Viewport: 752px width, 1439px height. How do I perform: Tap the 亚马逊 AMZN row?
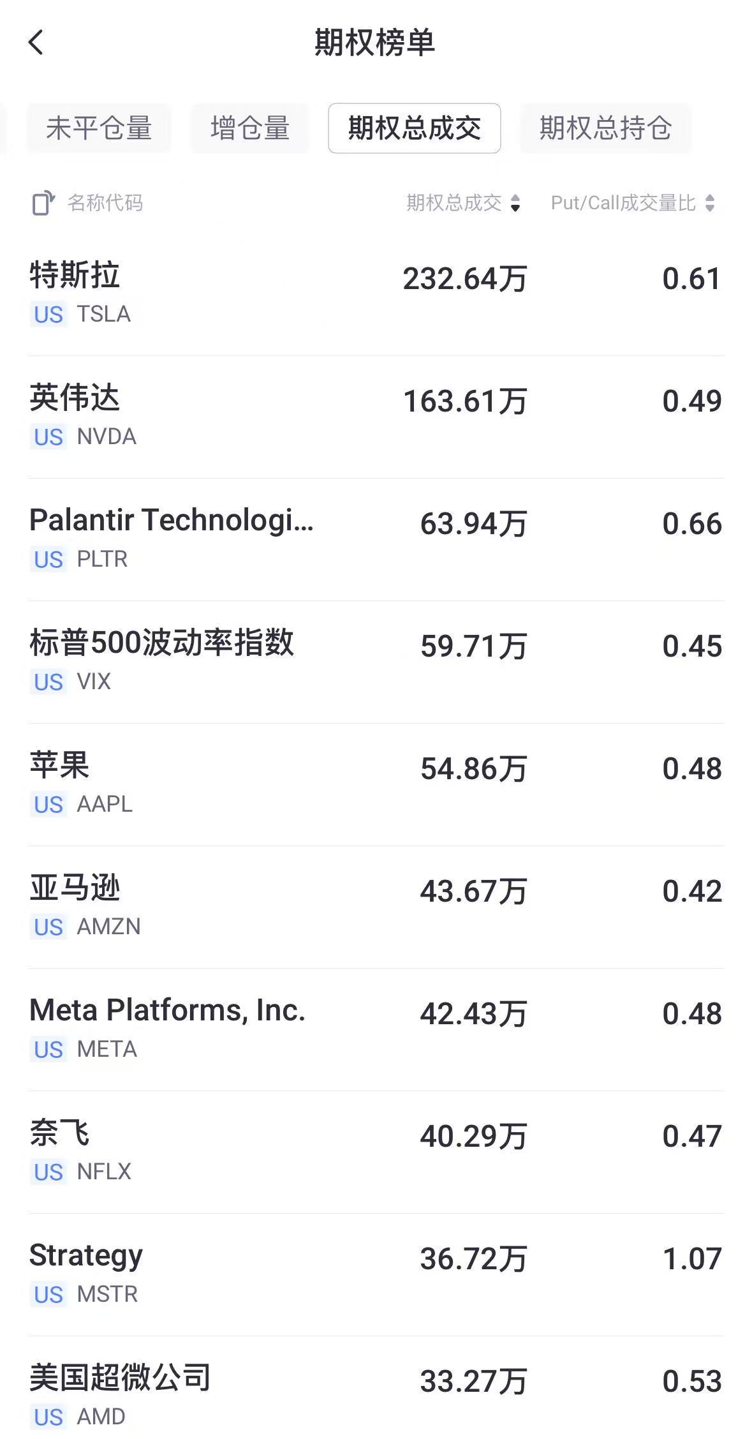(376, 907)
